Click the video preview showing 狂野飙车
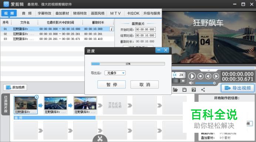Image resolution: width=256 pixels, height=142 pixels. point(209,37)
